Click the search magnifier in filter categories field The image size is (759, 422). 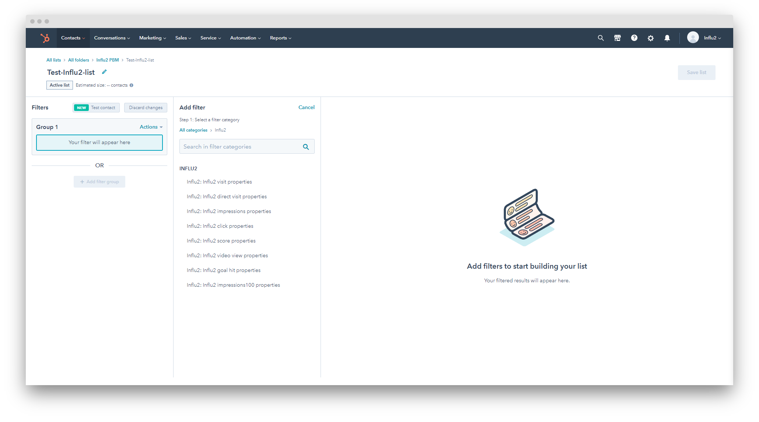[306, 146]
